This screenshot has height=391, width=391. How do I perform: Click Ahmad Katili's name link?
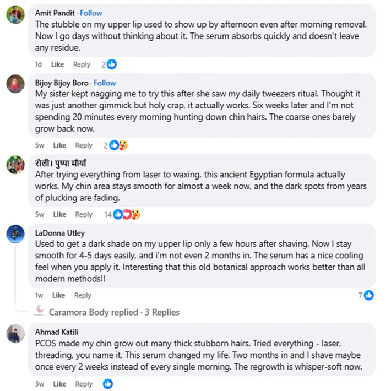57,332
